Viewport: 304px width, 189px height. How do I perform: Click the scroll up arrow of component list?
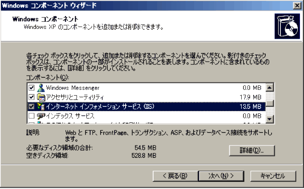click(269, 88)
